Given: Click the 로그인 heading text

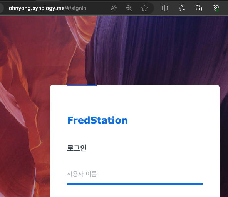Looking at the screenshot, I should click(77, 148).
